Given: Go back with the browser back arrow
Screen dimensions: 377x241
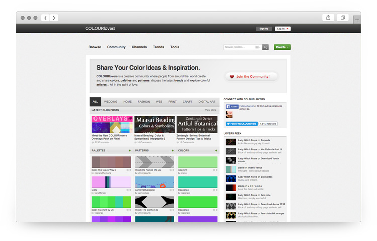Looking at the screenshot, I should (x=45, y=18).
